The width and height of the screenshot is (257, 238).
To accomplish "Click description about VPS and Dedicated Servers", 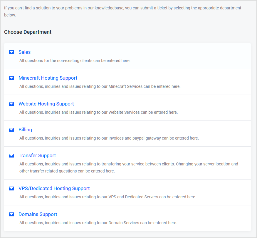I will click(x=108, y=197).
